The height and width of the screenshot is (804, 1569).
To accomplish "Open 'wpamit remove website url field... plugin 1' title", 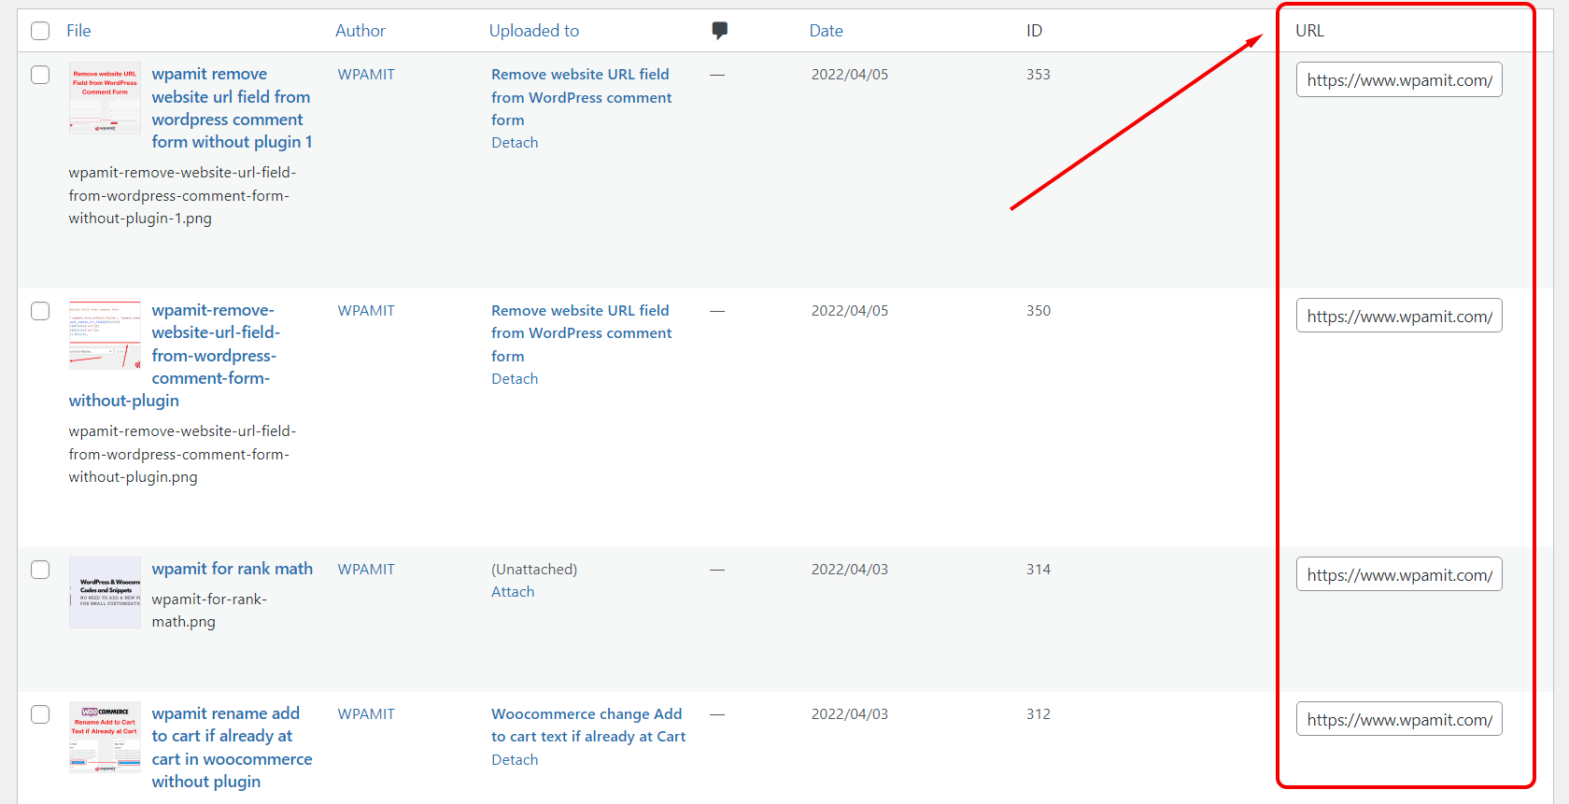I will 232,108.
